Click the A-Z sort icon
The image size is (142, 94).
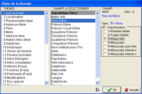pyautogui.click(x=98, y=90)
